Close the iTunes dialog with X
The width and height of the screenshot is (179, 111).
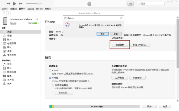[121, 18]
